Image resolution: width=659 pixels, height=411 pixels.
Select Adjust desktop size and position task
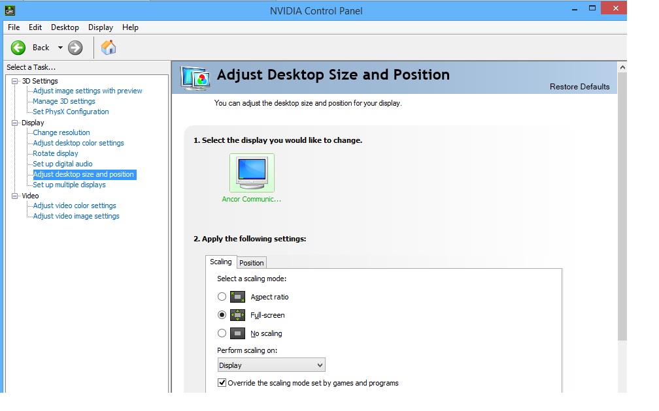coord(84,174)
